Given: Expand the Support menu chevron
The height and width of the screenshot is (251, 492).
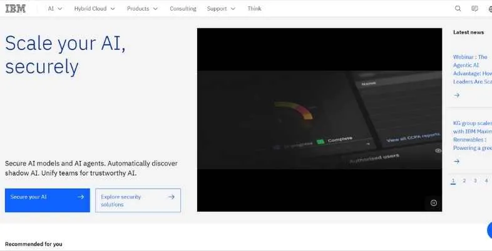Looking at the screenshot, I should (x=233, y=9).
